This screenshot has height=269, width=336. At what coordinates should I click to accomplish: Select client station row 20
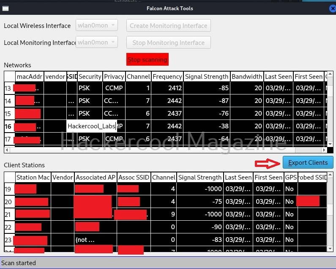click(9, 202)
